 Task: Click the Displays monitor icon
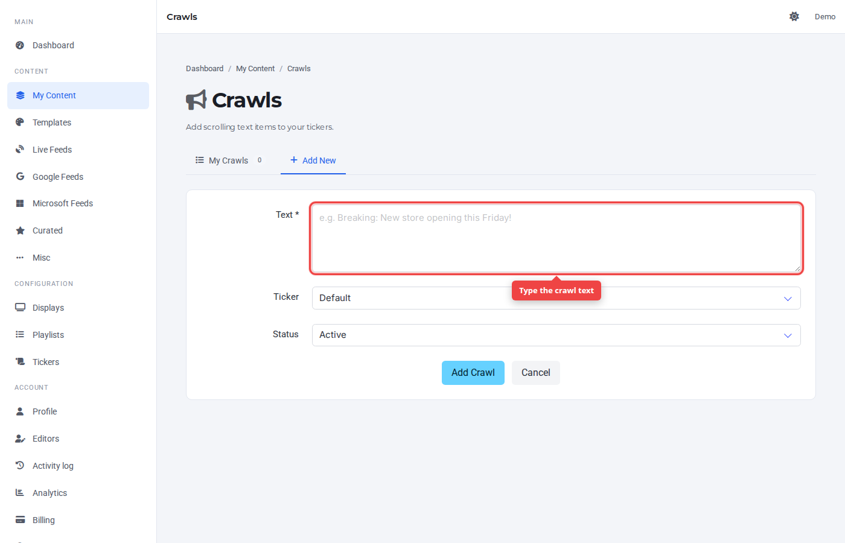pos(20,307)
